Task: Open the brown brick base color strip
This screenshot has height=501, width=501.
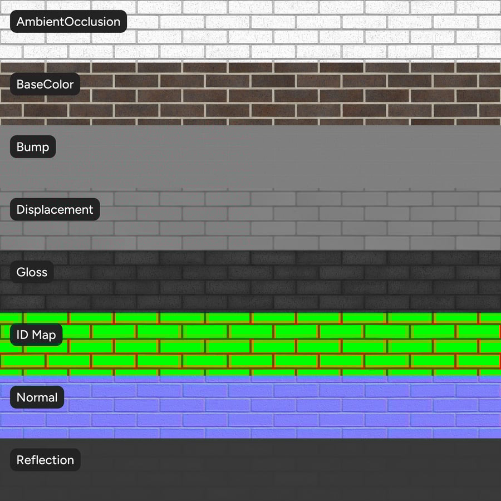Action: 250,94
